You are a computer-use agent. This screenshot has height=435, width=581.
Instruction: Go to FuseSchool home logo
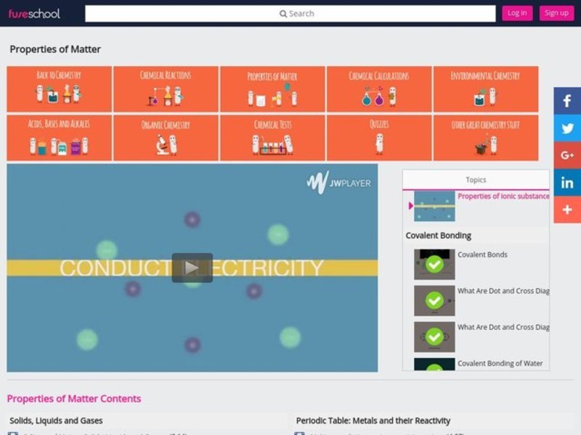pos(34,13)
